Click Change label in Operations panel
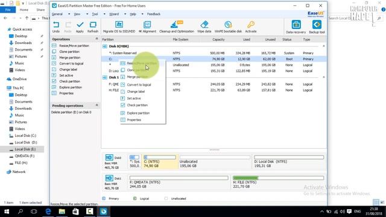 [x=68, y=69]
